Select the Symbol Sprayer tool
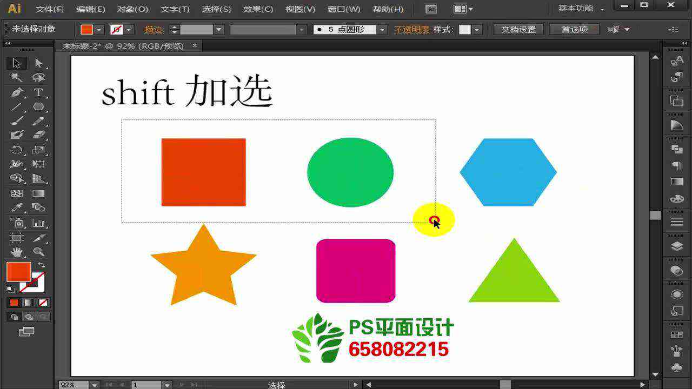Image resolution: width=692 pixels, height=389 pixels. coord(17,222)
